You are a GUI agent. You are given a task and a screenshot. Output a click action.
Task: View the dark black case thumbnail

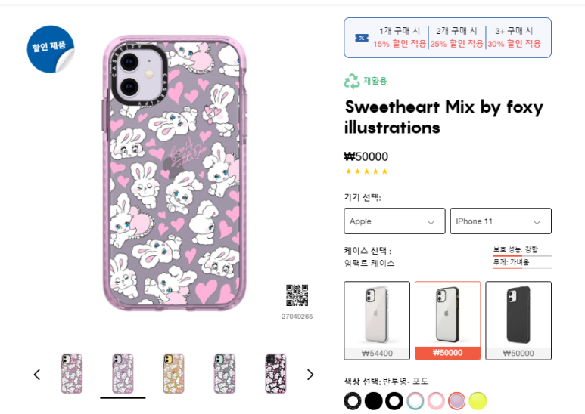(x=275, y=372)
